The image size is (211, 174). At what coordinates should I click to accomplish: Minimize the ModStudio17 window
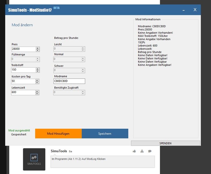[x=184, y=10]
